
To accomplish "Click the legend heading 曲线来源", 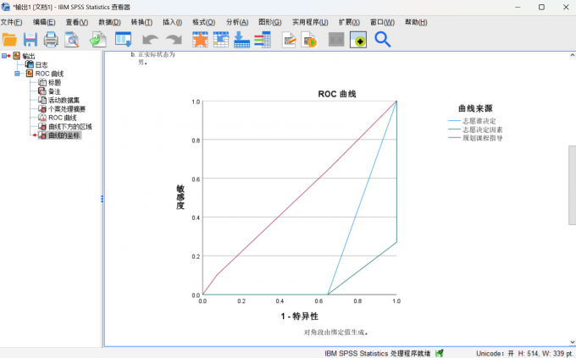I will point(475,108).
